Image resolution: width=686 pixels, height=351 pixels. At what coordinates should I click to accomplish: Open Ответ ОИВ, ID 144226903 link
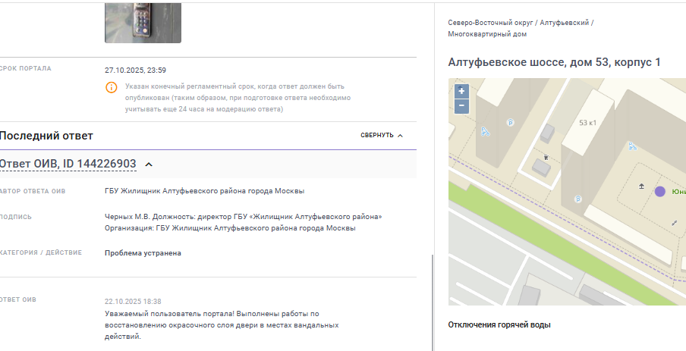coord(68,164)
